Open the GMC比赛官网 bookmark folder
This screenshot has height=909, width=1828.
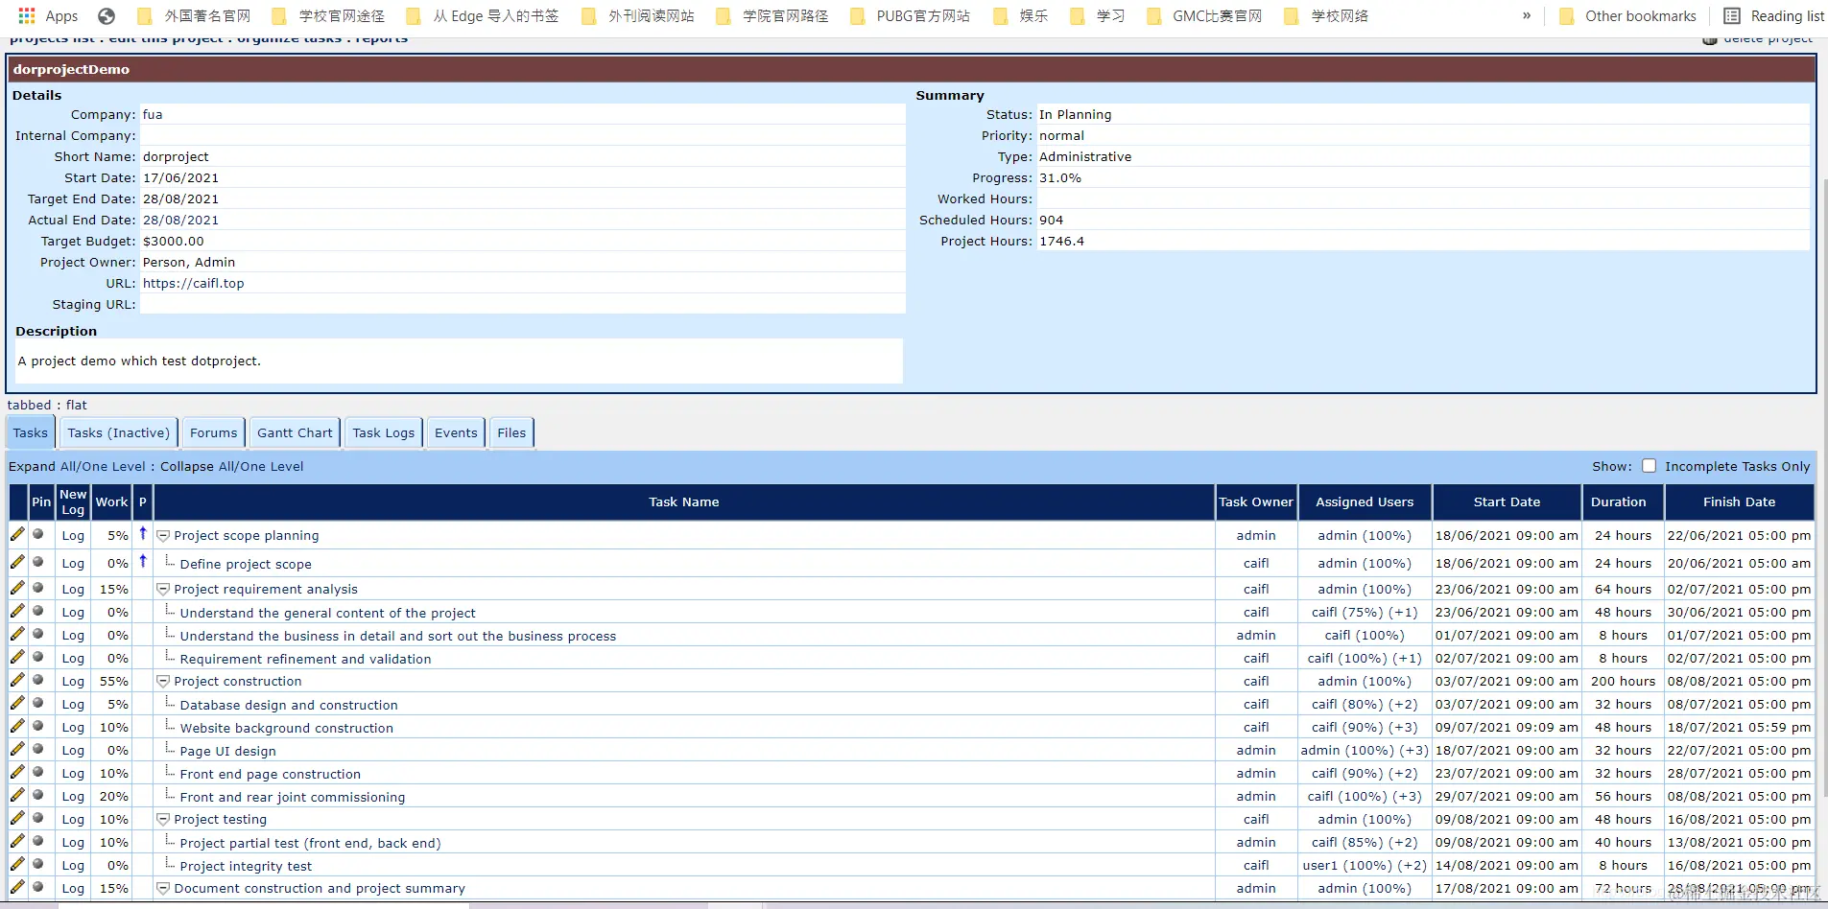(x=1205, y=15)
